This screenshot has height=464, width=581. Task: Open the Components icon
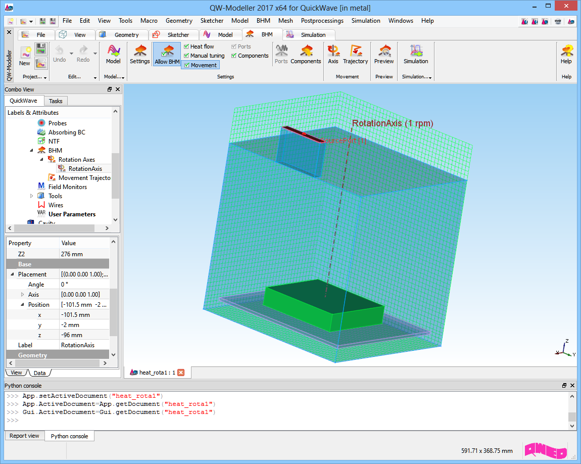pyautogui.click(x=306, y=51)
